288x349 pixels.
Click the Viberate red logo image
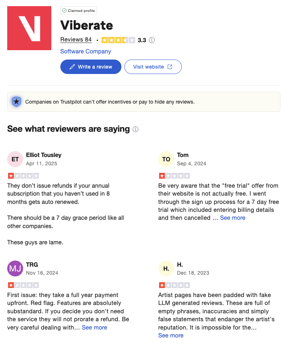(x=29, y=28)
